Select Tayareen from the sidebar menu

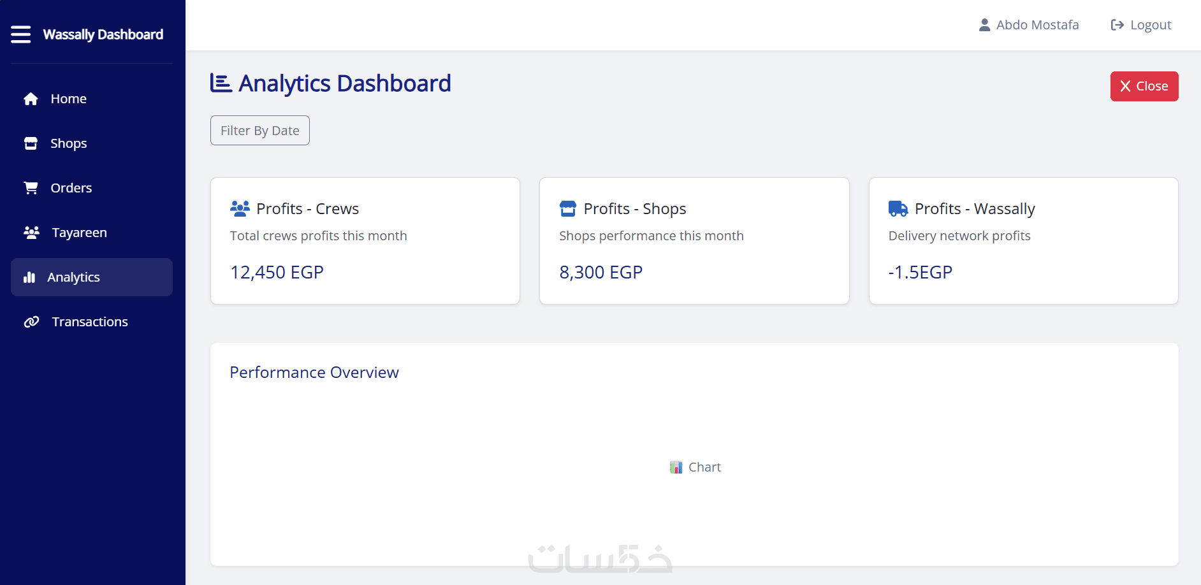tap(79, 233)
